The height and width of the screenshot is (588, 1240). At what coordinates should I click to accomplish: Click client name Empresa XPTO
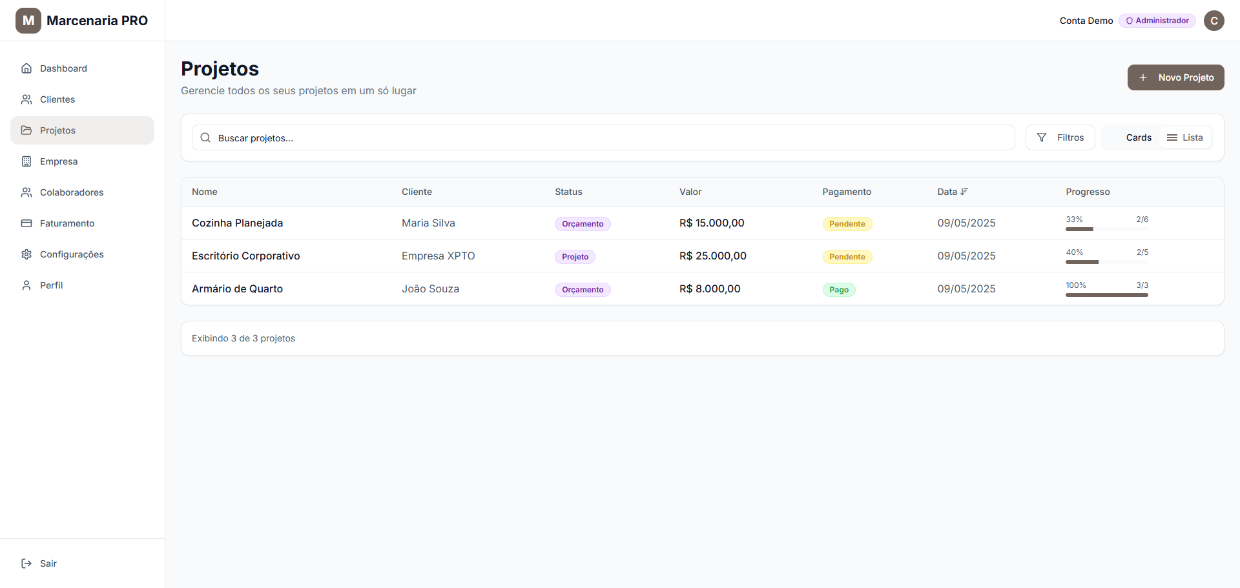click(438, 256)
